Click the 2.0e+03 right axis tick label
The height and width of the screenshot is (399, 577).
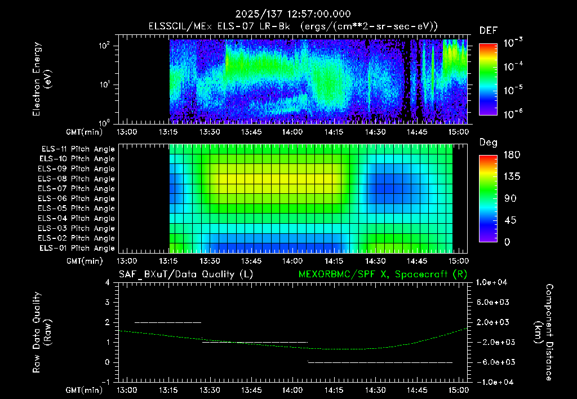(x=493, y=322)
